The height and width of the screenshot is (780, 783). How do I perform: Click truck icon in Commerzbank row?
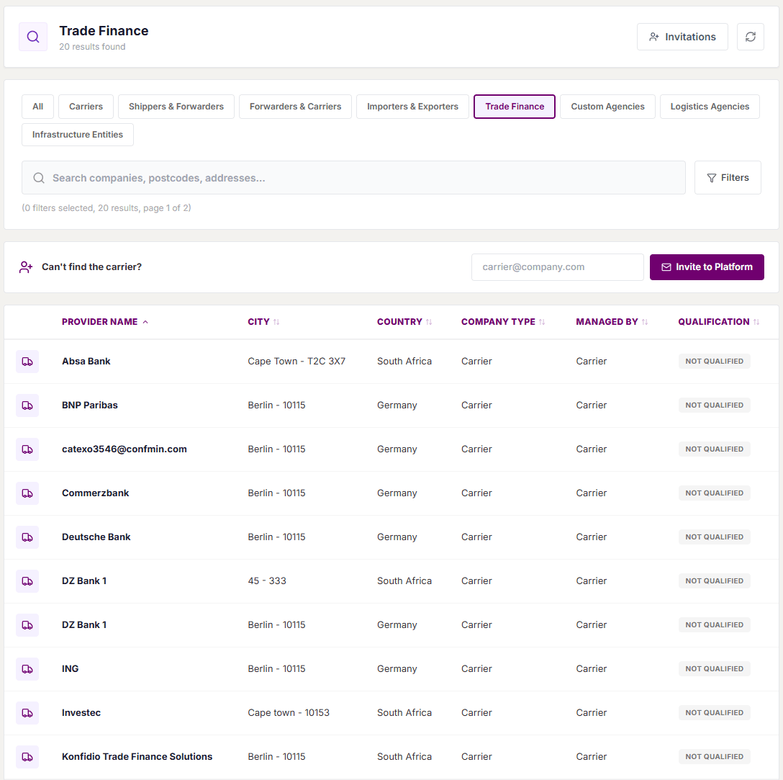pos(27,493)
